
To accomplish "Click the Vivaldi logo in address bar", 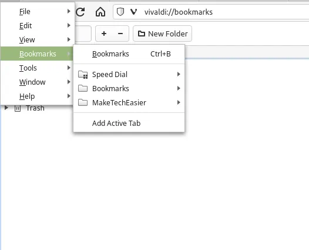I will pos(133,12).
